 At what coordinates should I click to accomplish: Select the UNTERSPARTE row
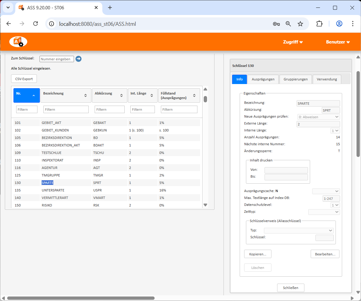coord(107,190)
